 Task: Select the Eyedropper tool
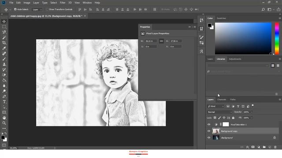[4, 48]
